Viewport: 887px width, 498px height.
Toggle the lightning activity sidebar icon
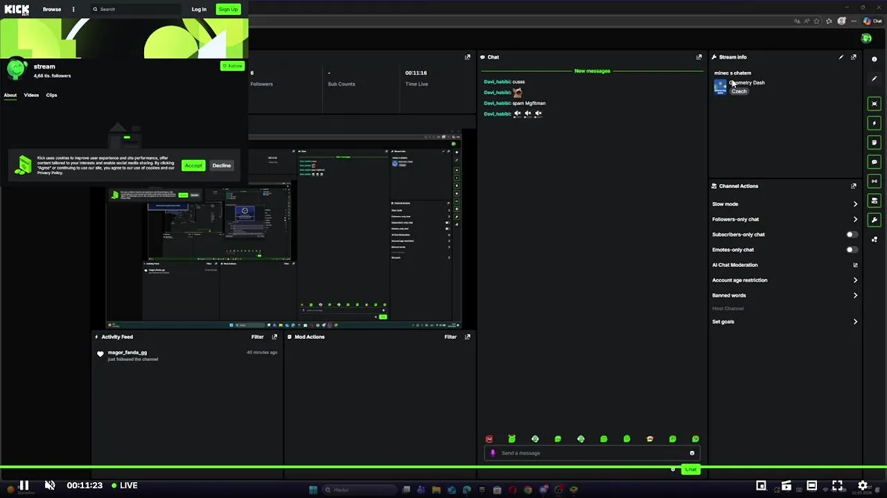coord(875,123)
